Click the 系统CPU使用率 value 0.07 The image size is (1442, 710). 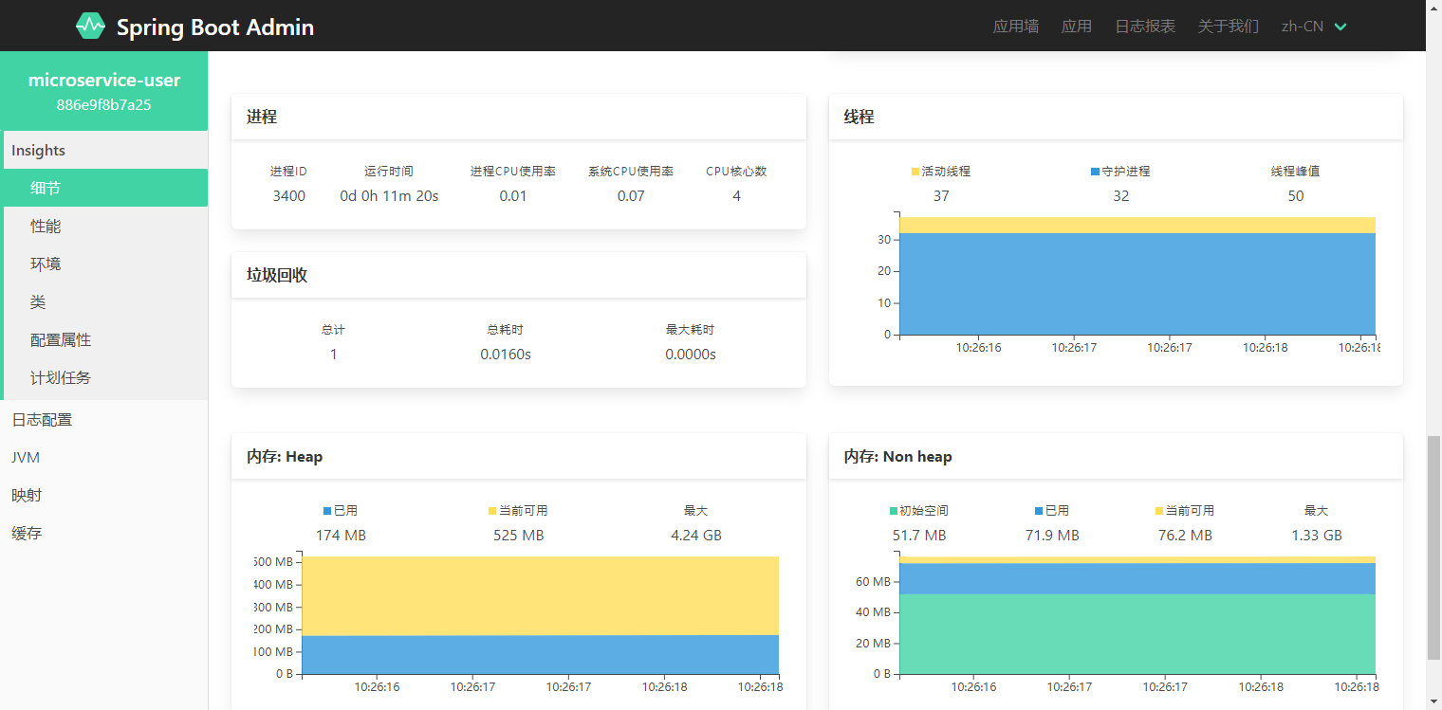click(631, 196)
